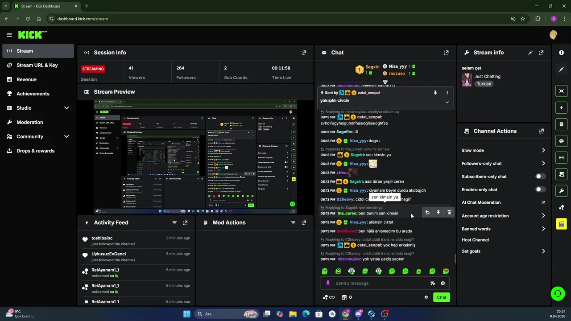Edit stream info with the pencil icon
This screenshot has height=321, width=571.
(x=530, y=53)
